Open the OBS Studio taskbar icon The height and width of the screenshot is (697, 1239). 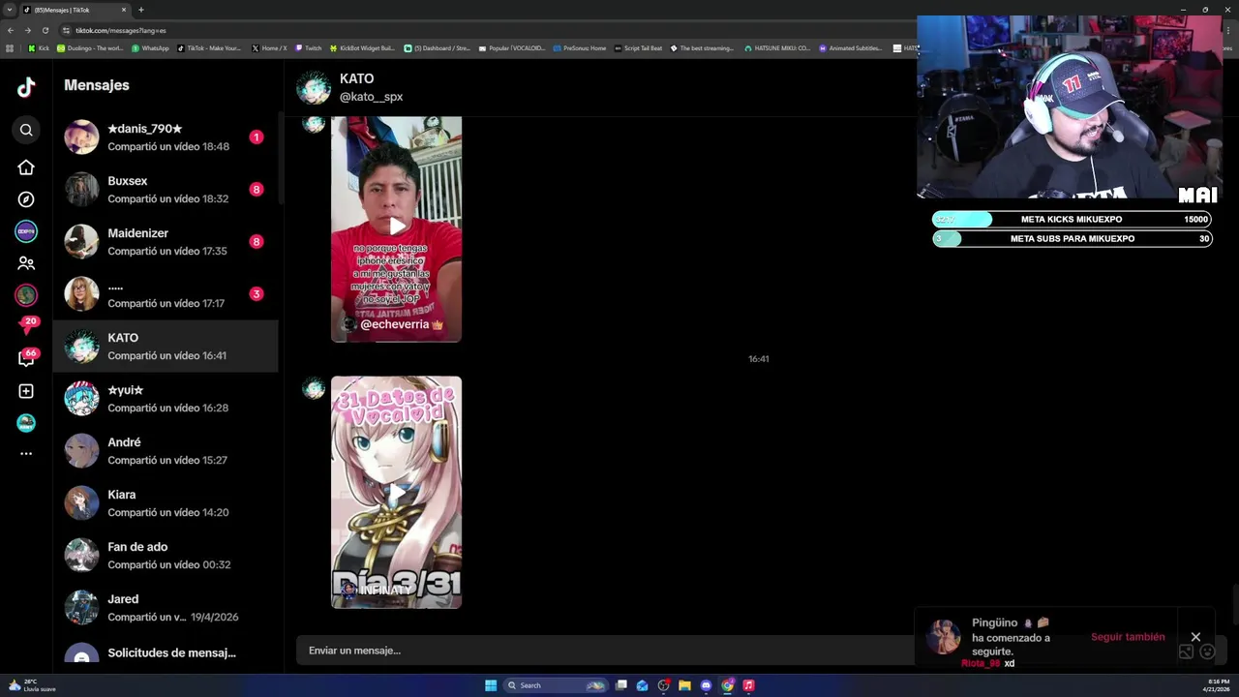pyautogui.click(x=663, y=685)
